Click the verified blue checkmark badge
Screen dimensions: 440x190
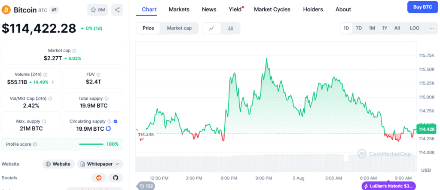pos(116,122)
